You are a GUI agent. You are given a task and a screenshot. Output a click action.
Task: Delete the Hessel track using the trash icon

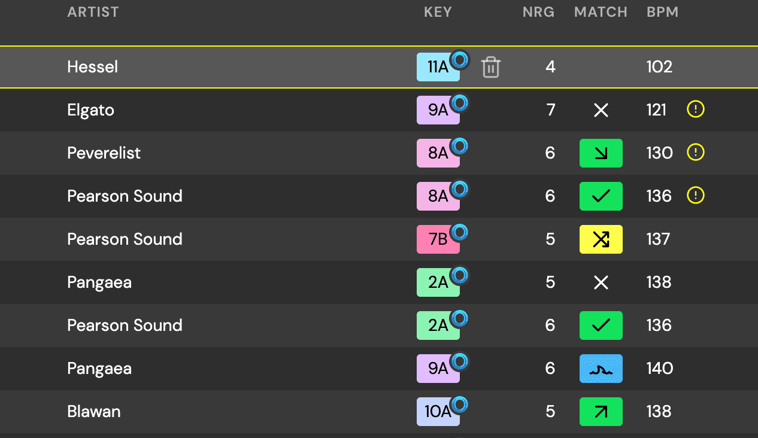pos(490,67)
